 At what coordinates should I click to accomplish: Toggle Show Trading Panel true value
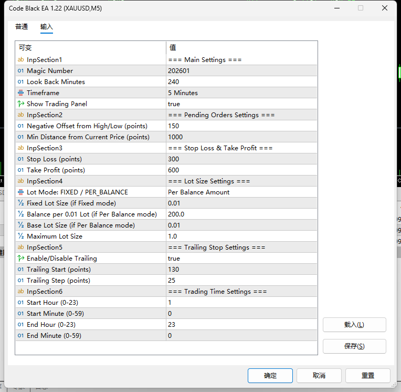point(241,104)
